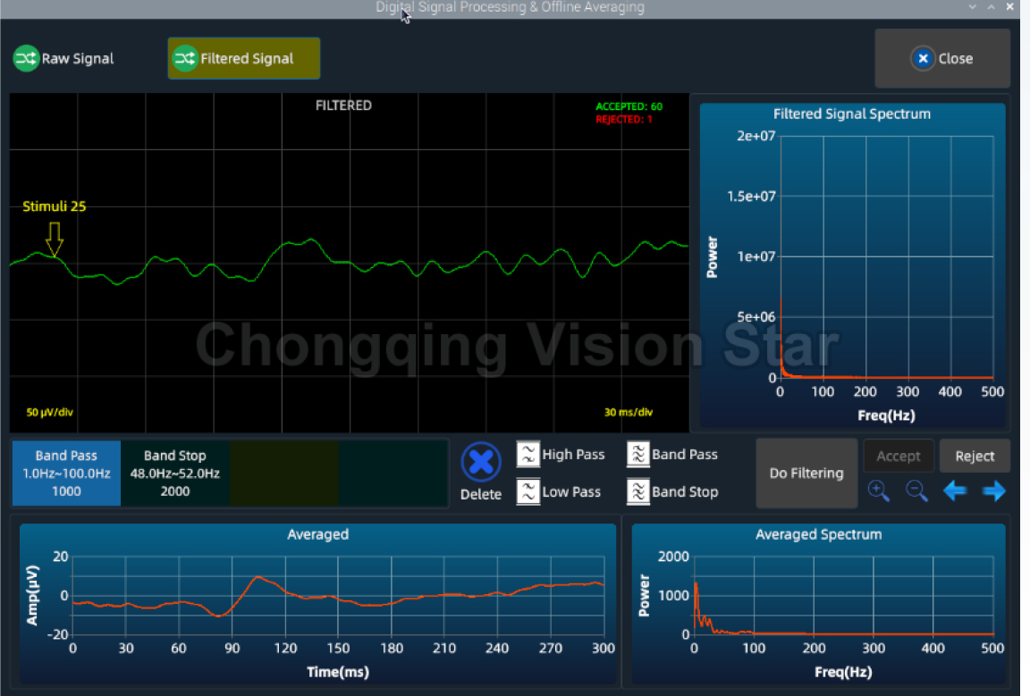Select the Band Pass 1.0Hz~100.0Hz filter entry
Image resolution: width=1030 pixels, height=696 pixels.
(x=66, y=473)
